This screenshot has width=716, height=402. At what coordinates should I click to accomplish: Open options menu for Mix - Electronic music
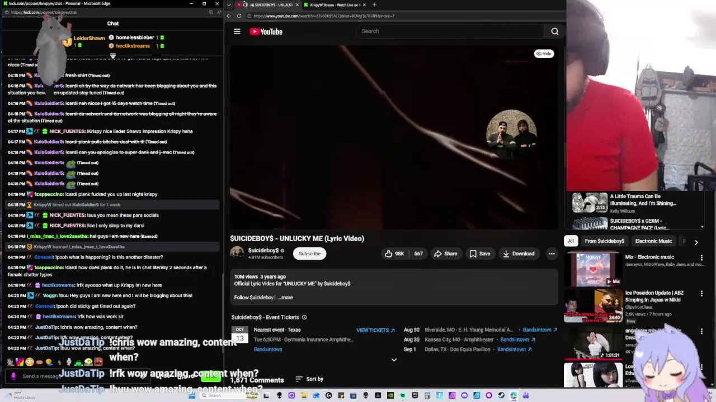(x=701, y=258)
